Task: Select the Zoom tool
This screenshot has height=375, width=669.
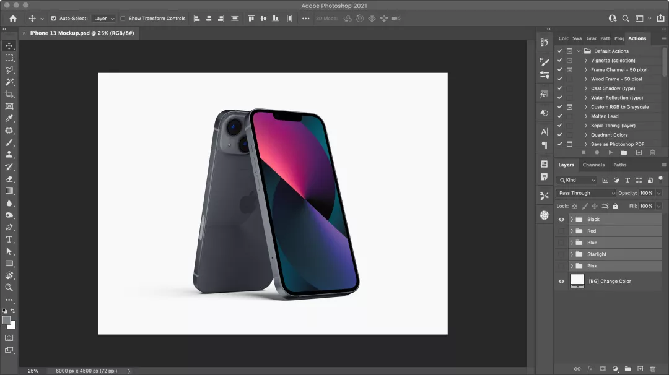Action: coord(9,288)
